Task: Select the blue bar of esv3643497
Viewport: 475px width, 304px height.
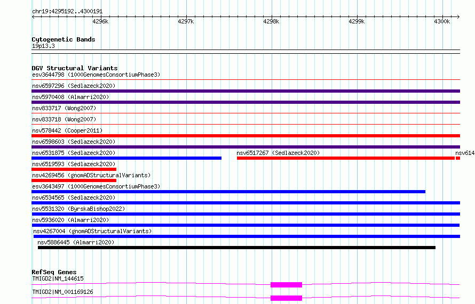Action: pos(228,192)
